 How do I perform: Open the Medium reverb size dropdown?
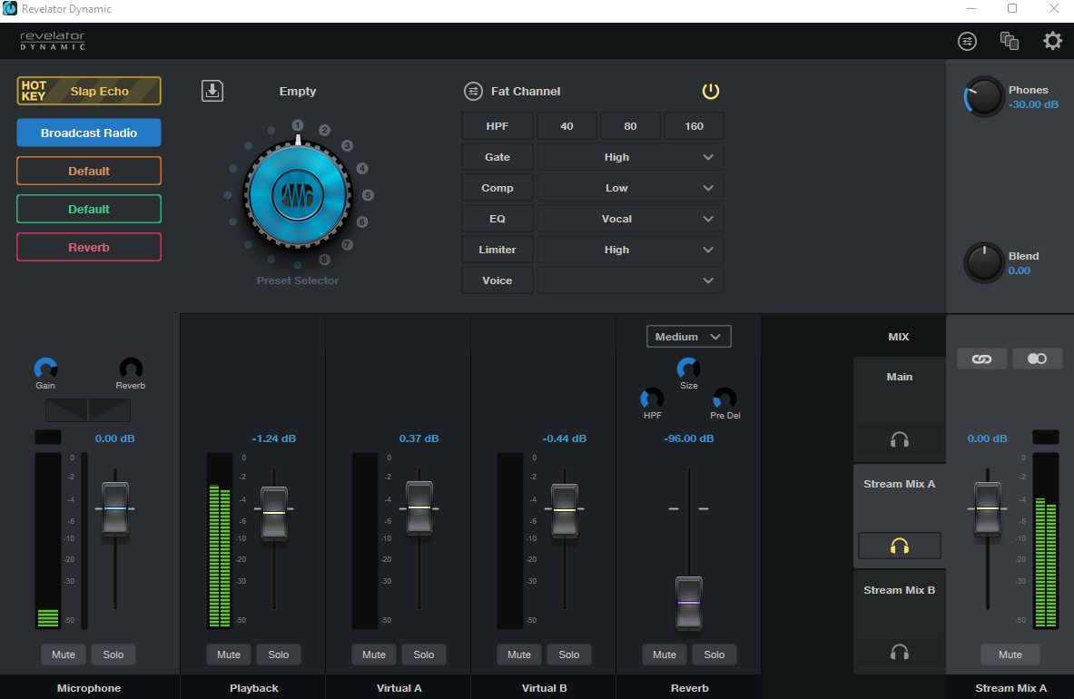coord(688,336)
